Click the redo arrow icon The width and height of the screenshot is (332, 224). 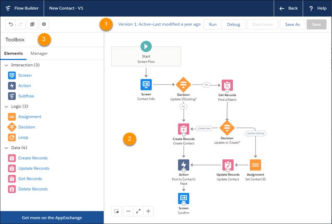coord(21,24)
